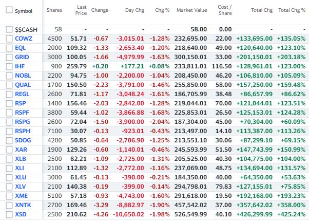Sort by the Shares column header
The image size is (309, 221).
pos(54,10)
